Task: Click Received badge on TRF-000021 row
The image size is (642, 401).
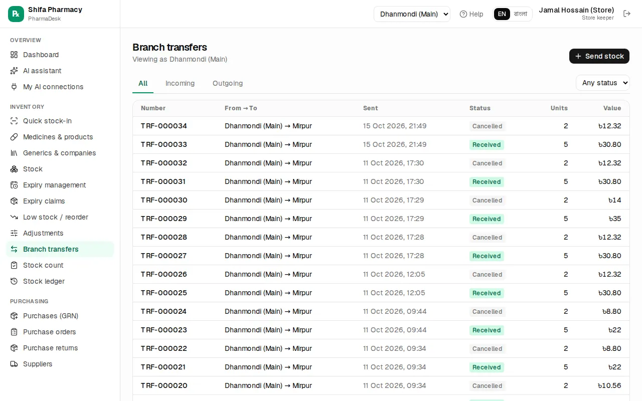Action: [x=487, y=367]
